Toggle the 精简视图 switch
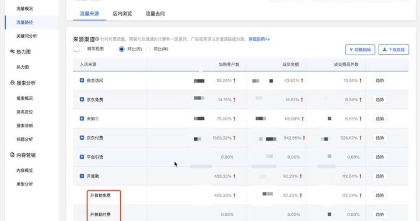The image size is (420, 221). pyautogui.click(x=78, y=49)
